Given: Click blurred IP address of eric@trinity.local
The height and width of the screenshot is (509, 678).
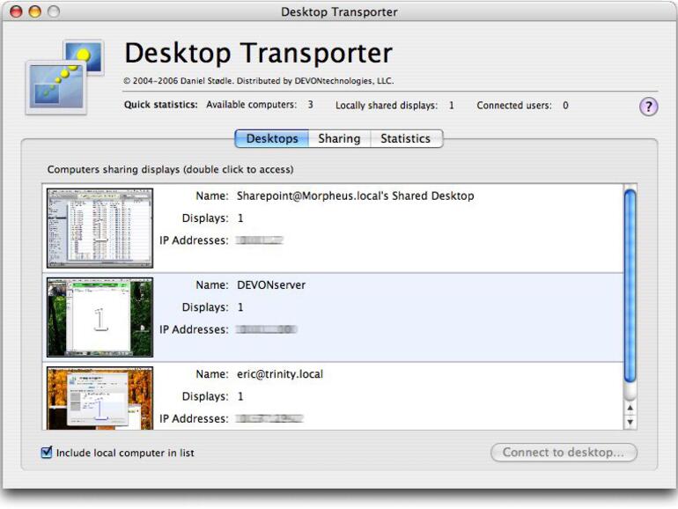Looking at the screenshot, I should point(269,418).
